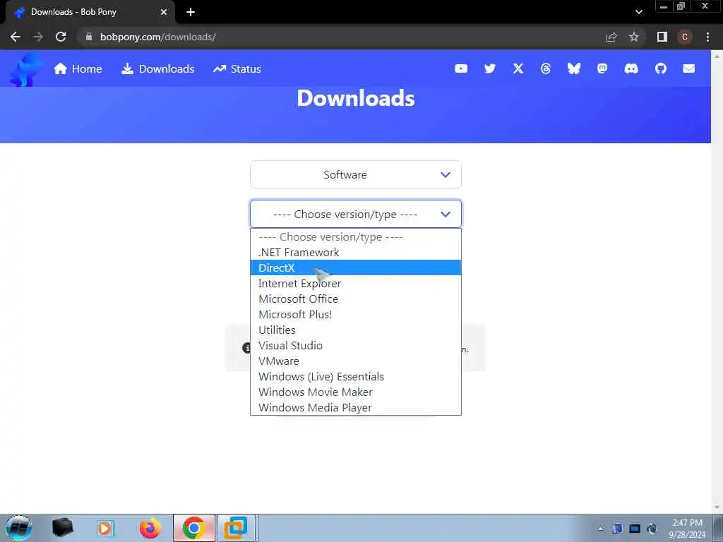Go back with browser back arrow
Screen dimensions: 723x542
point(16,37)
